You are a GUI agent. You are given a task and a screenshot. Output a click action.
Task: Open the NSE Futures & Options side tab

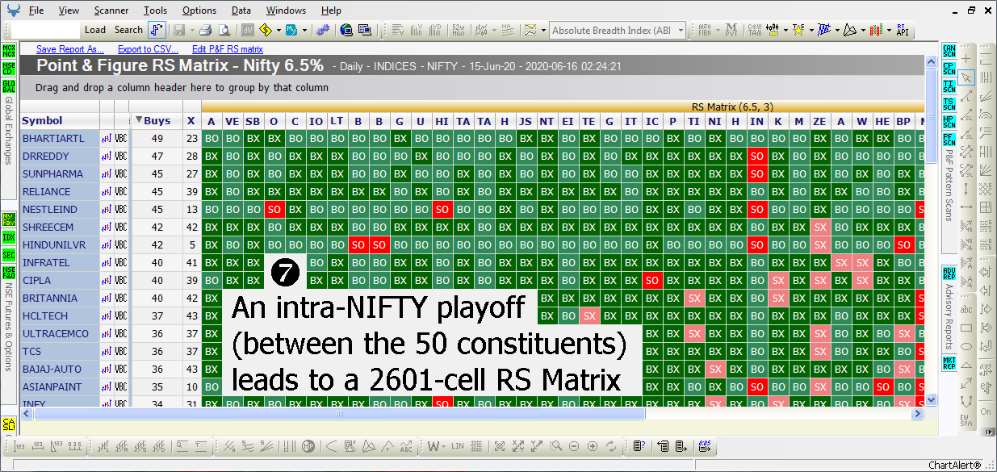tap(9, 327)
